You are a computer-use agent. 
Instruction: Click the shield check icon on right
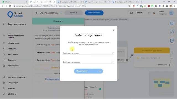click(172, 41)
